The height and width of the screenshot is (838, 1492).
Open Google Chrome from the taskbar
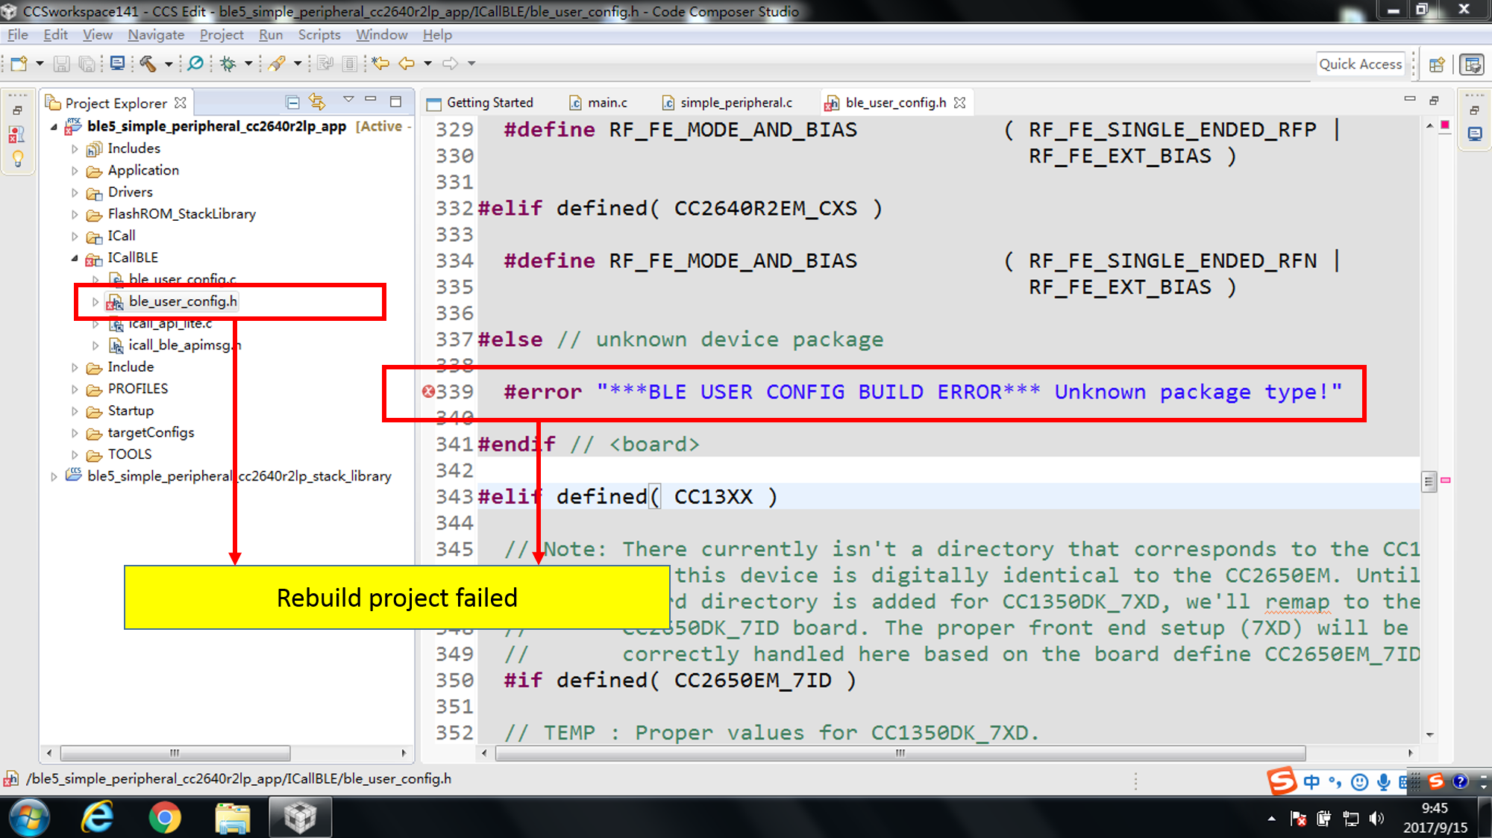pos(164,818)
